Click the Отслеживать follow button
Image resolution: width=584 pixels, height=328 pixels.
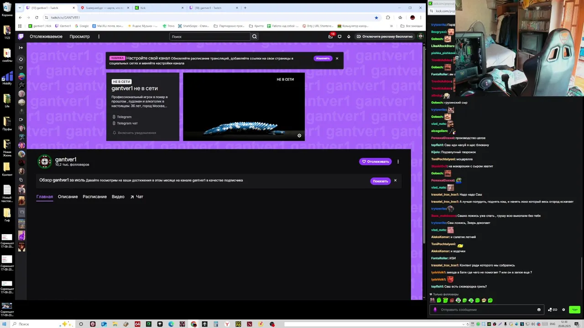coord(375,161)
